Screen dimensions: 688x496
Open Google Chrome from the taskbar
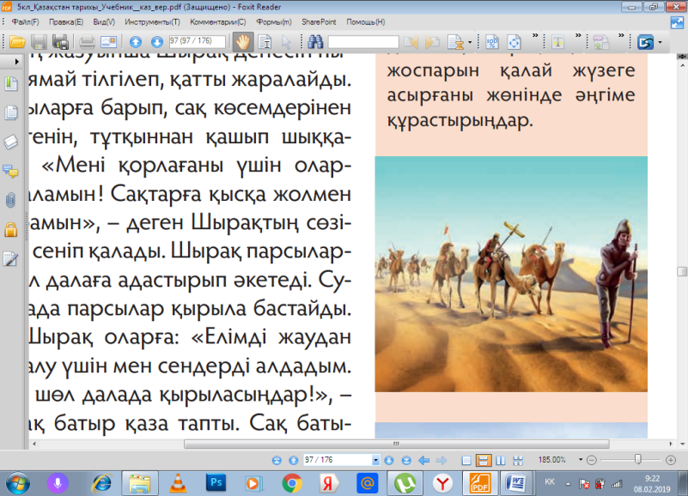[x=291, y=484]
